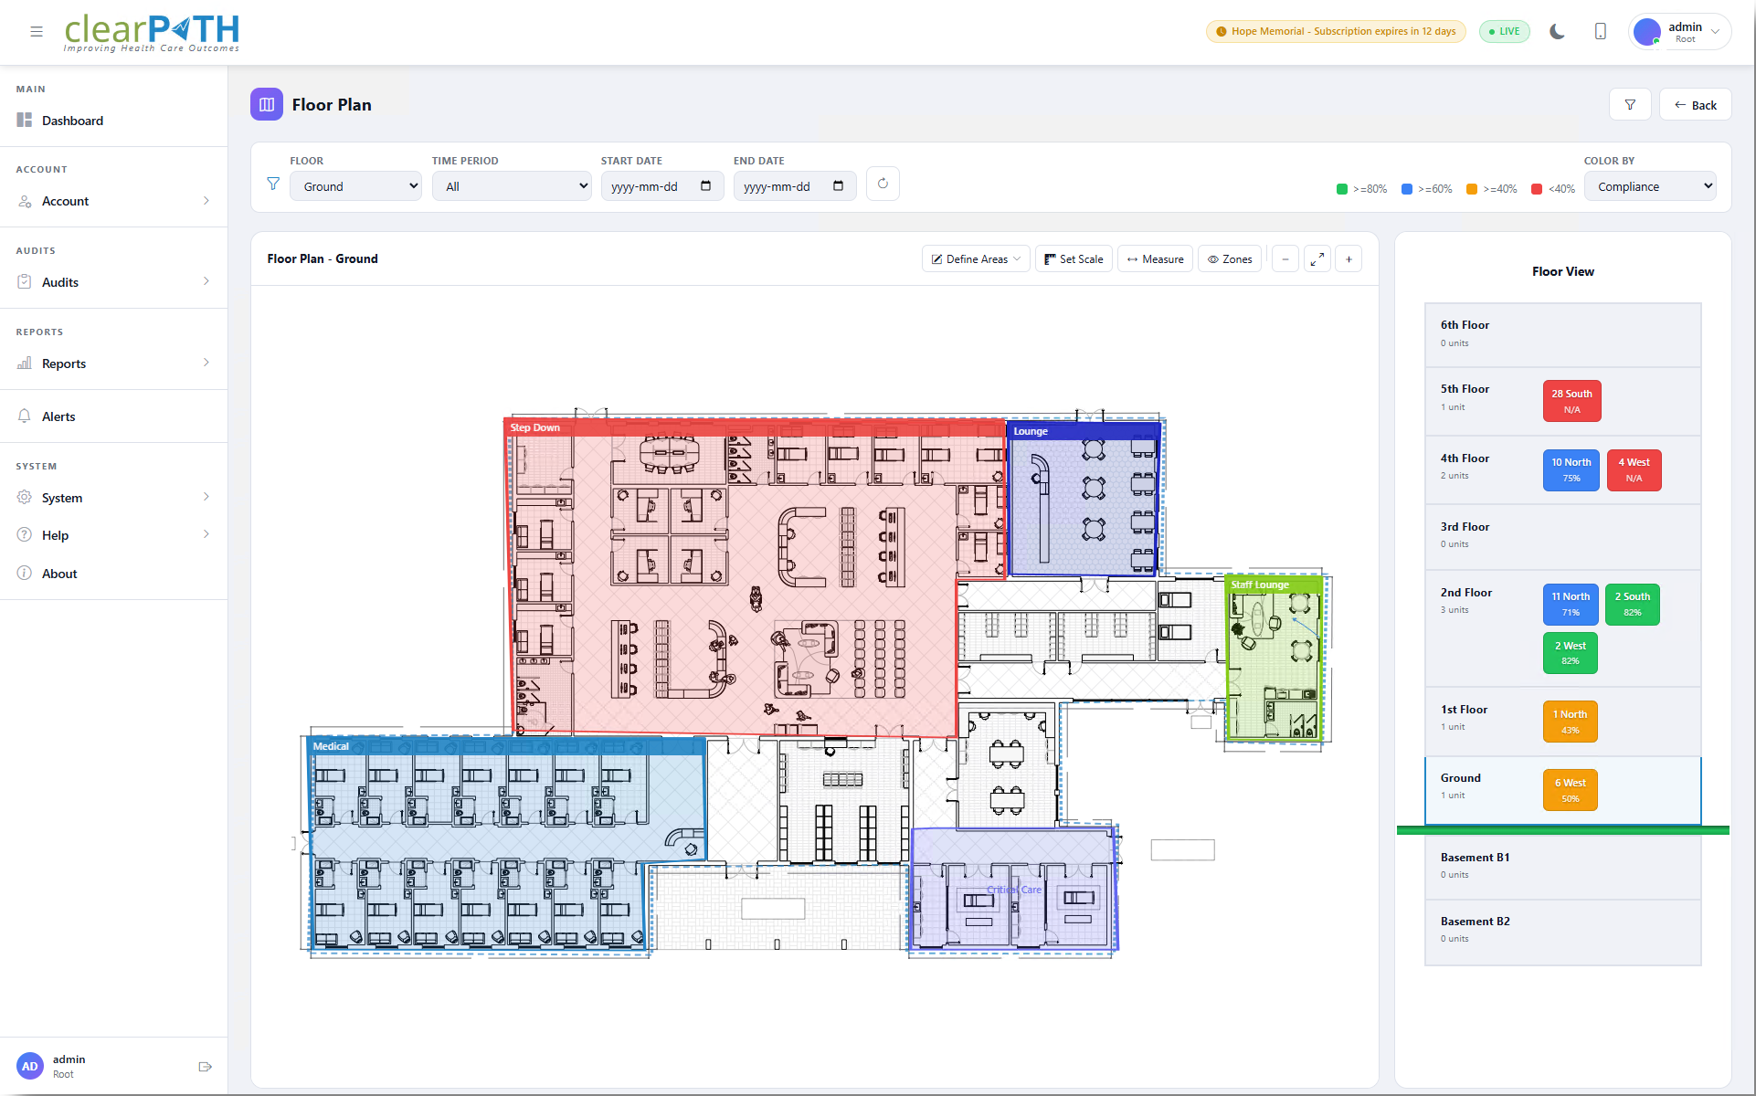Toggle dark mode with the moon icon

[1556, 31]
